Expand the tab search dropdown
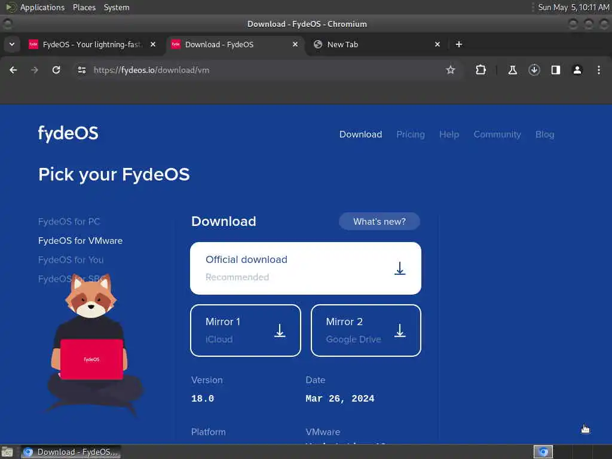The image size is (612, 459). [x=12, y=44]
